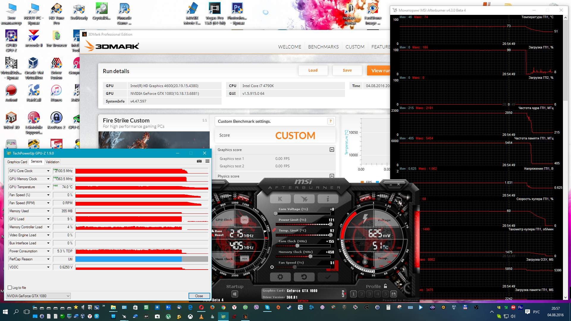Viewport: 571px width, 321px height.
Task: Click the Kombustor 'K' button
Action: (280, 199)
